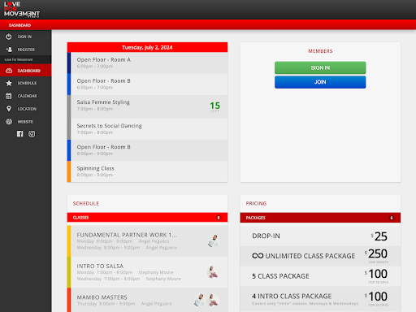Click the Register person icon in sidebar
Screen dimensions: 416x312
point(9,50)
